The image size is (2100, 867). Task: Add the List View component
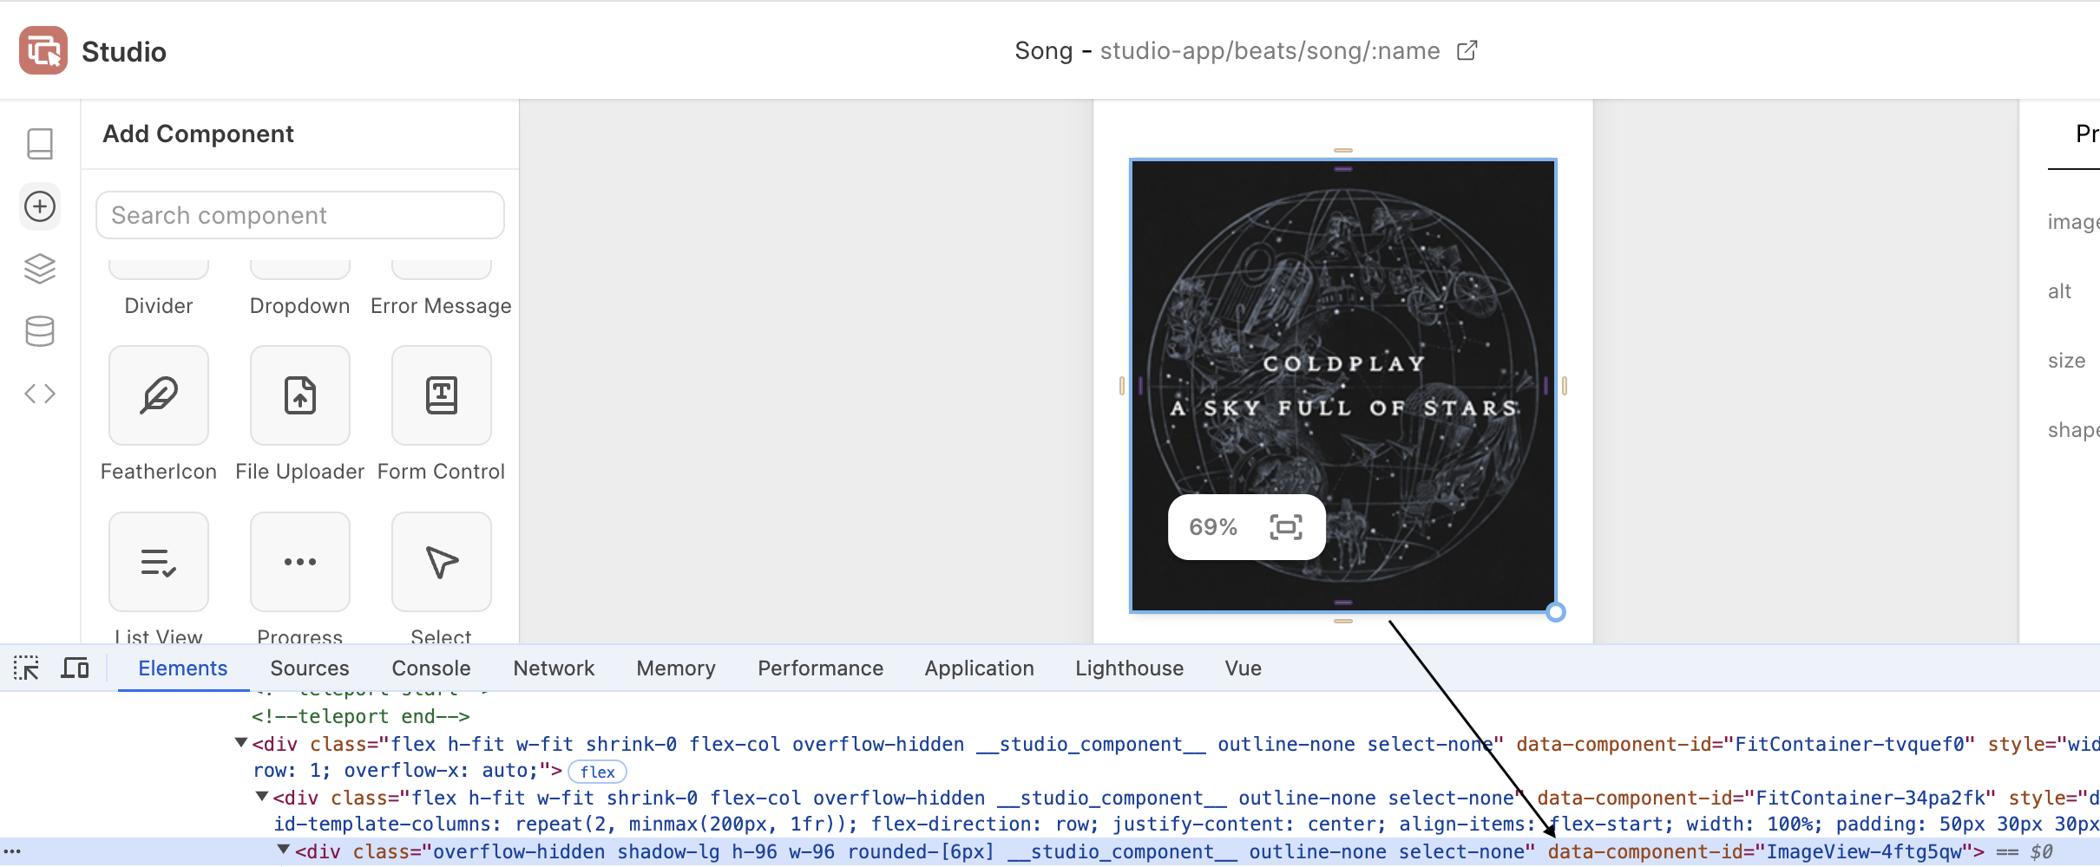[159, 562]
